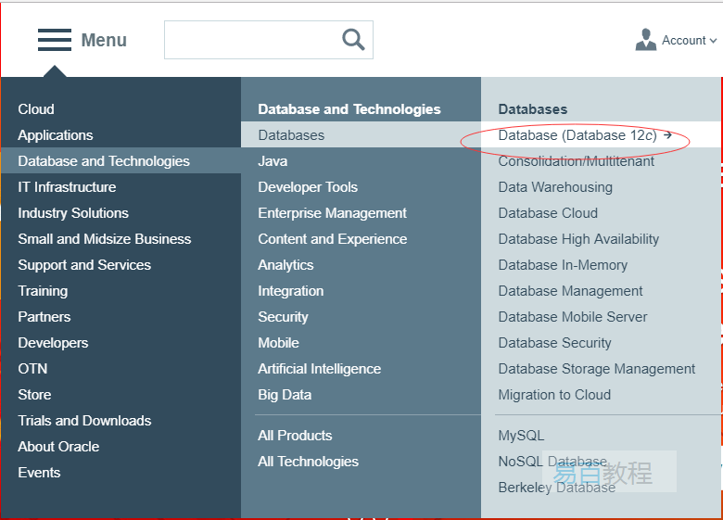Type in the search input field

coord(250,40)
